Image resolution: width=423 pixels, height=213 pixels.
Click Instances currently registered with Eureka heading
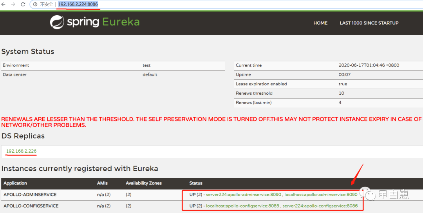click(80, 169)
